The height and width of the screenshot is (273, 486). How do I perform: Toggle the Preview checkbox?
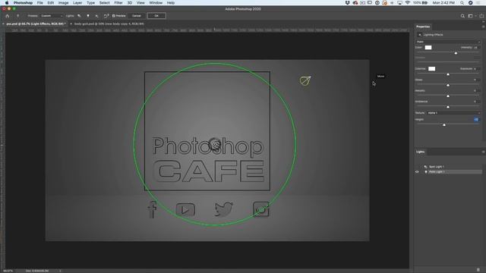click(x=114, y=16)
